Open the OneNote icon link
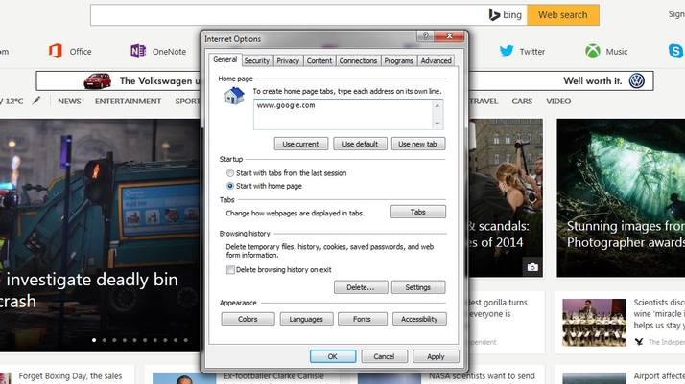 (x=139, y=52)
